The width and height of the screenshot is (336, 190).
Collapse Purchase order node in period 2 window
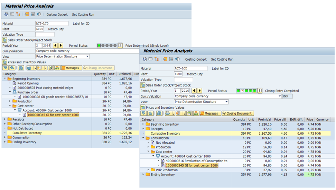[10, 92]
